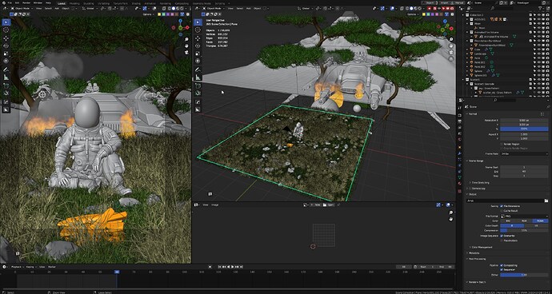Click the pan hand icon in image editor
The width and height of the screenshot is (552, 294).
(x=451, y=219)
